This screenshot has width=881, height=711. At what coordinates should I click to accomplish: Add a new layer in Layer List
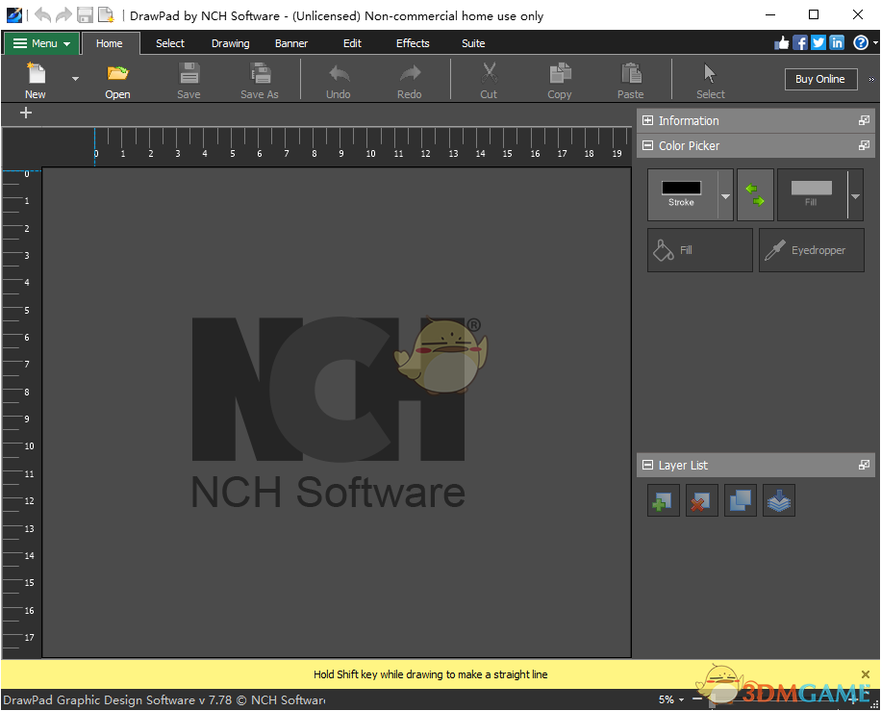[x=664, y=501]
